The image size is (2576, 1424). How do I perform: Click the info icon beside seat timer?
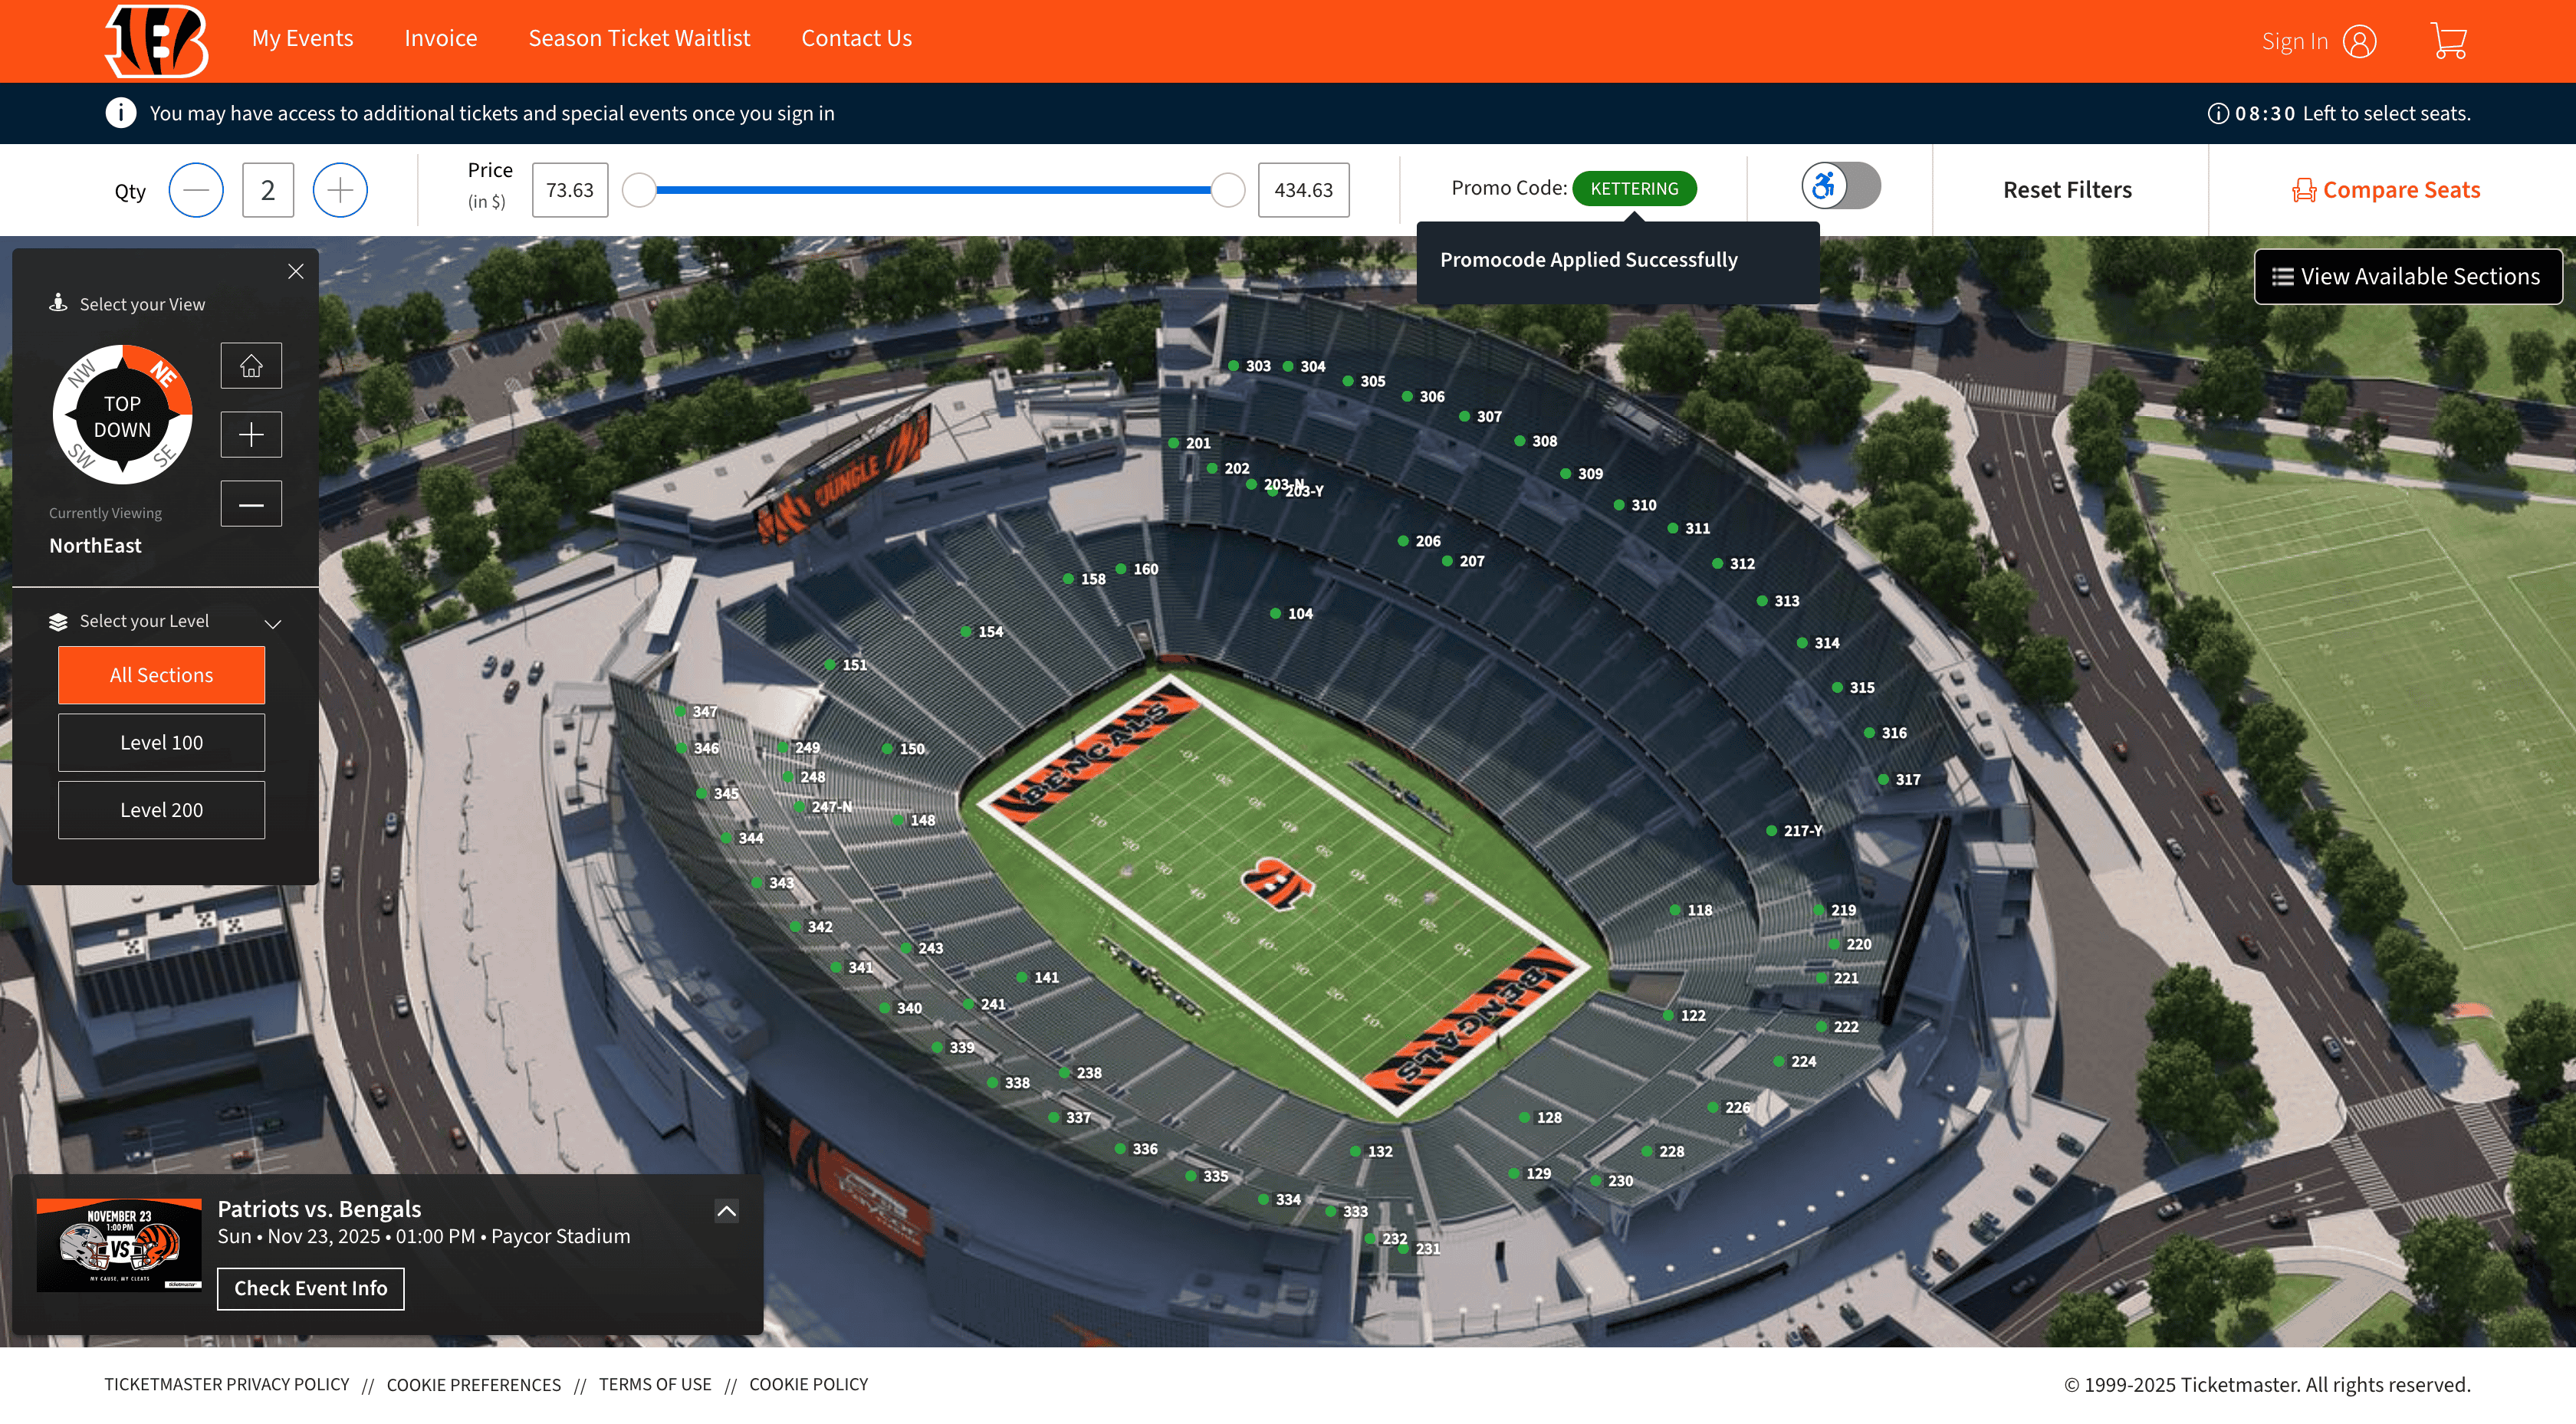coord(2217,113)
